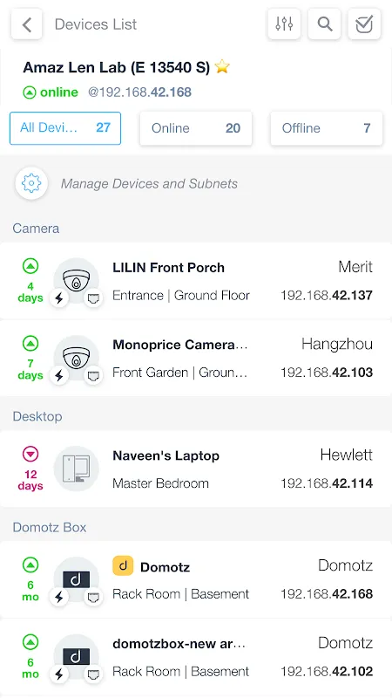
Task: Click the Naveen's Laptop desktop icon
Action: tap(77, 469)
